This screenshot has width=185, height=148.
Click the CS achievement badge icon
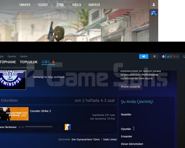(68, 127)
